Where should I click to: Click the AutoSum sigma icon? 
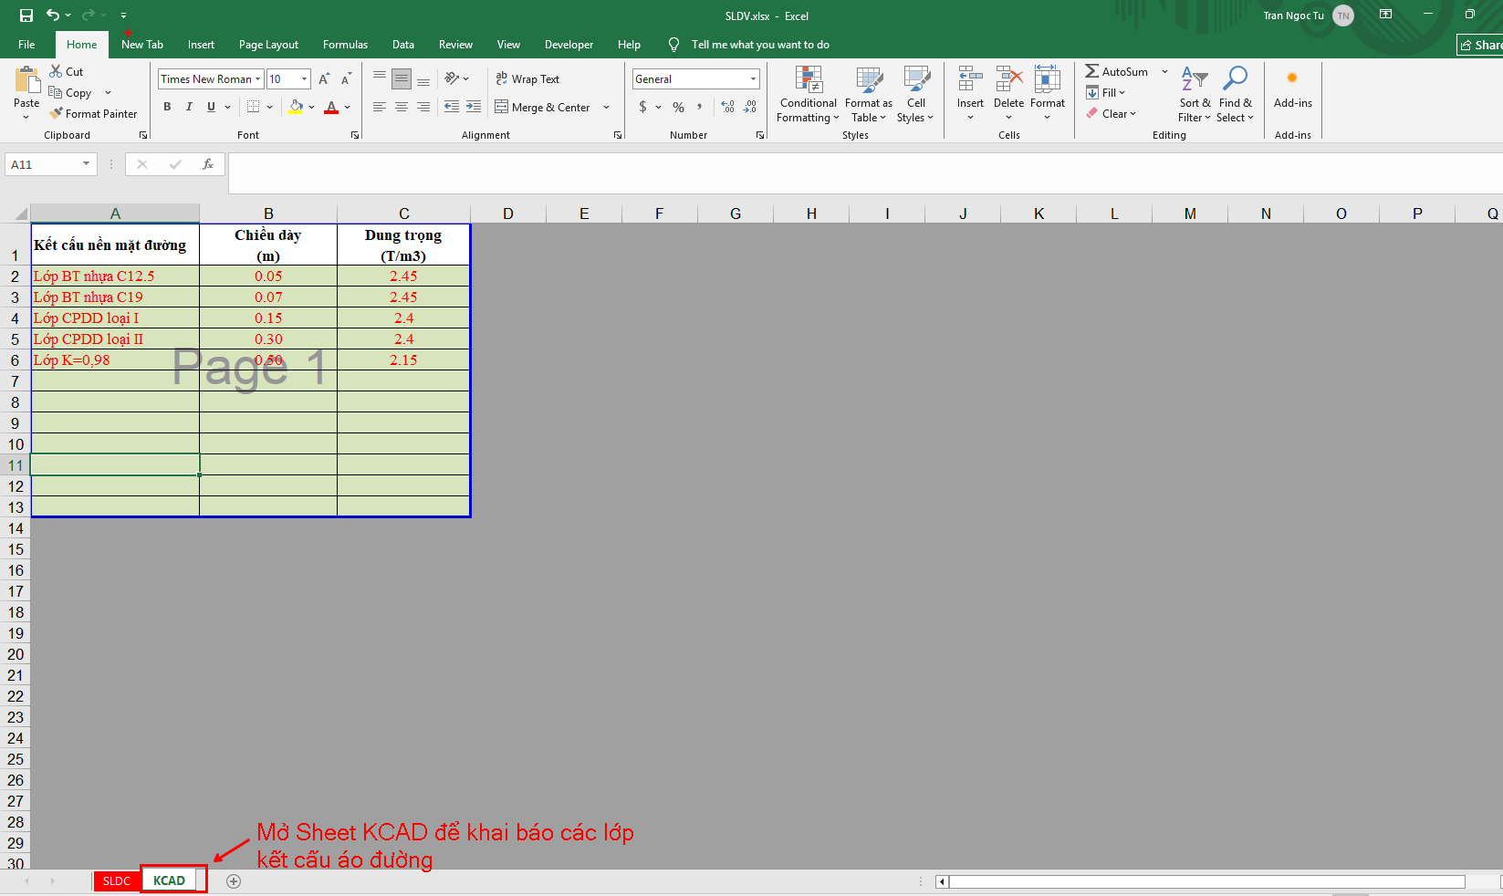coord(1091,71)
